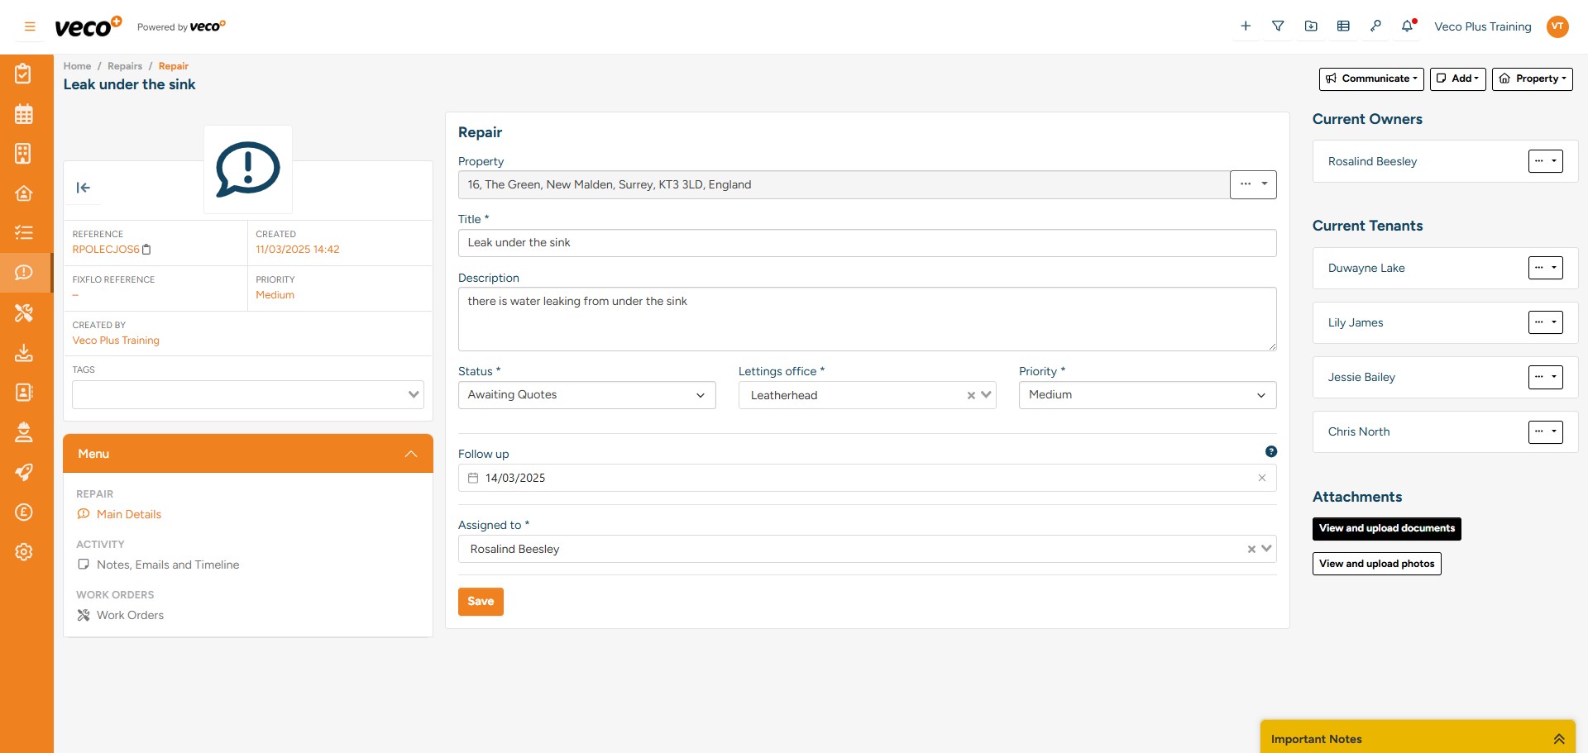Expand the Tags dropdown
Image resolution: width=1588 pixels, height=753 pixels.
coord(414,395)
